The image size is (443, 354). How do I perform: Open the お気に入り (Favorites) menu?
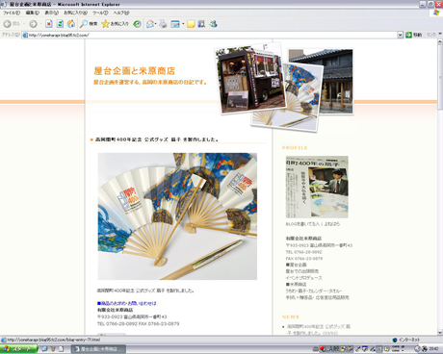click(75, 13)
